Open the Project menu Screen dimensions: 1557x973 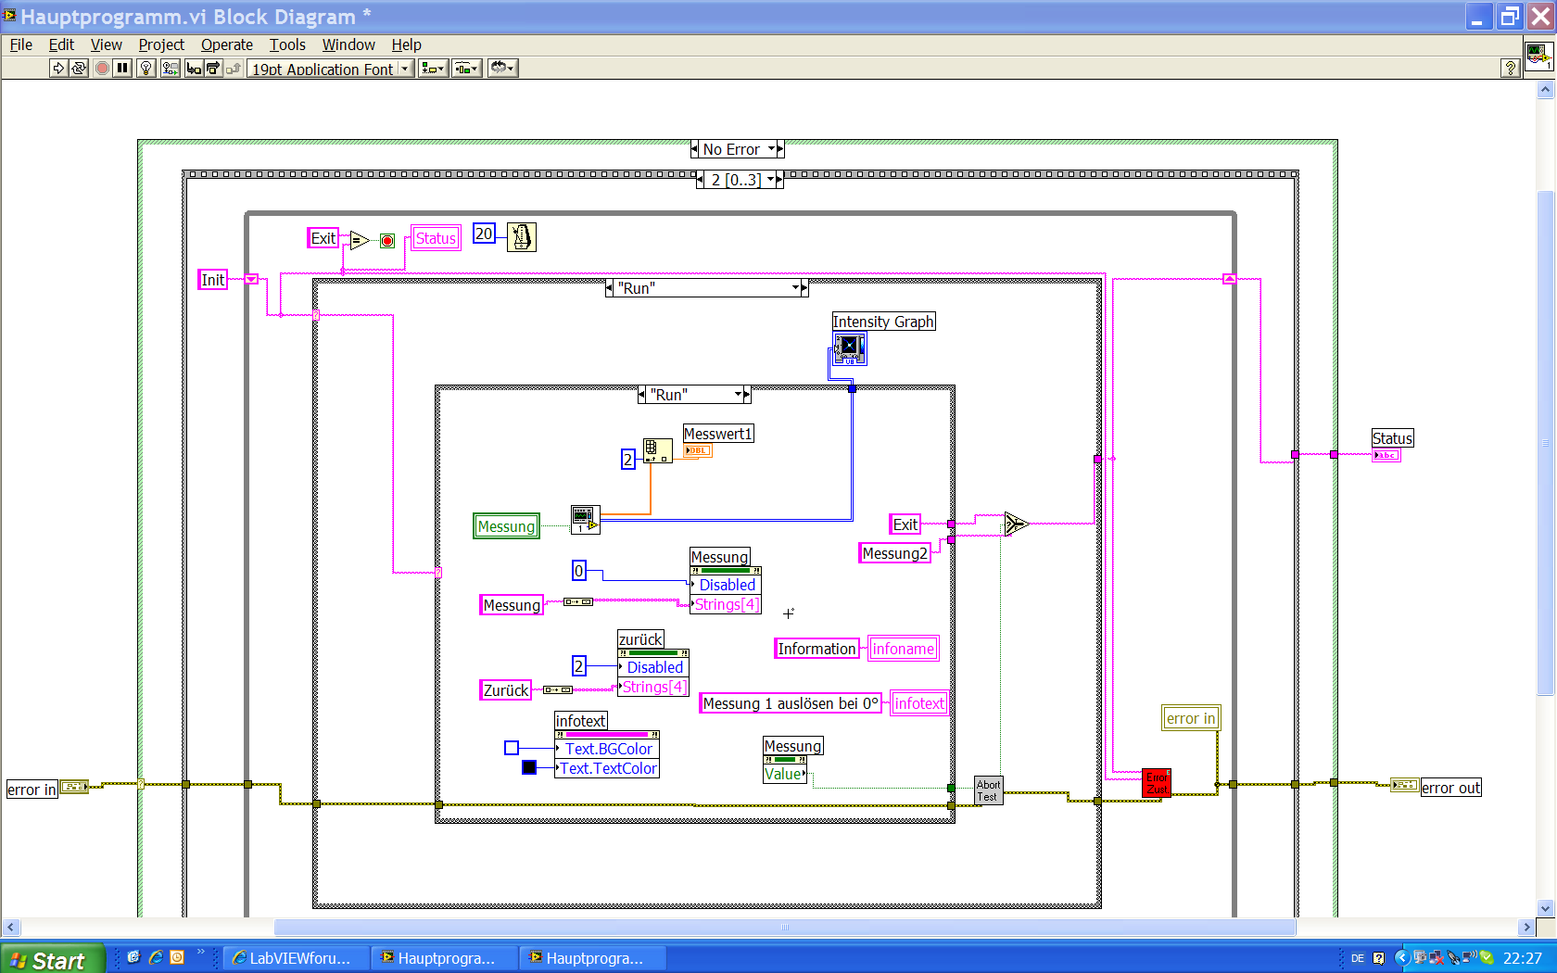pyautogui.click(x=161, y=44)
